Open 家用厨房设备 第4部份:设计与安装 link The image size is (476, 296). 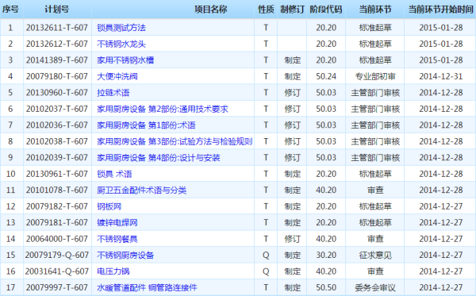tap(159, 158)
